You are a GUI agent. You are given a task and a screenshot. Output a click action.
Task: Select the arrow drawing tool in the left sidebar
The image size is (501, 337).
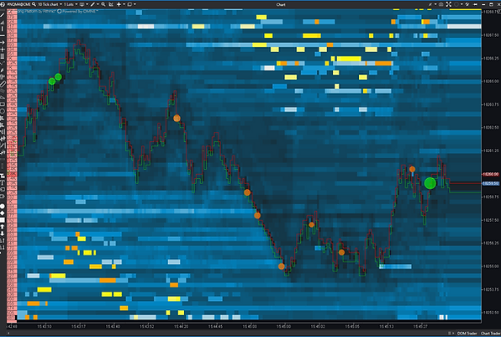pos(3,42)
